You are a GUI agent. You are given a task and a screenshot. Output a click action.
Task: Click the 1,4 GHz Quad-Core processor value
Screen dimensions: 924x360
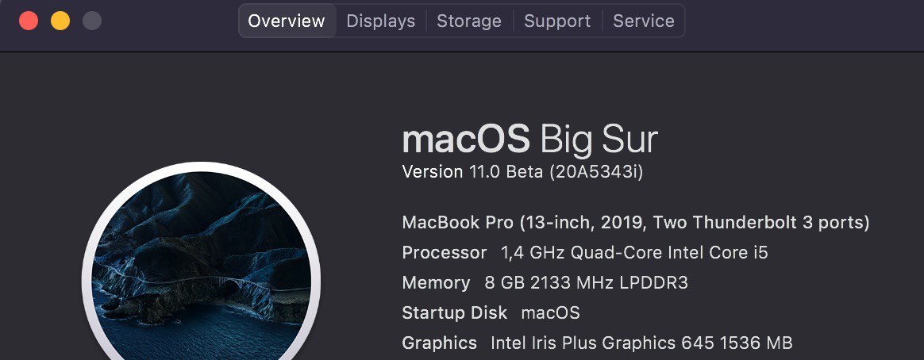(635, 253)
